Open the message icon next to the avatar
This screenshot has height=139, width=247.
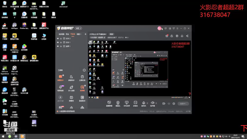coord(165,28)
